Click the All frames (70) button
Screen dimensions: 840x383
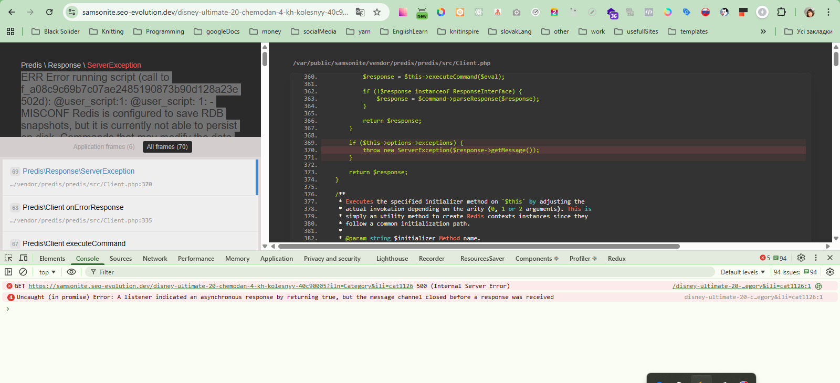167,147
